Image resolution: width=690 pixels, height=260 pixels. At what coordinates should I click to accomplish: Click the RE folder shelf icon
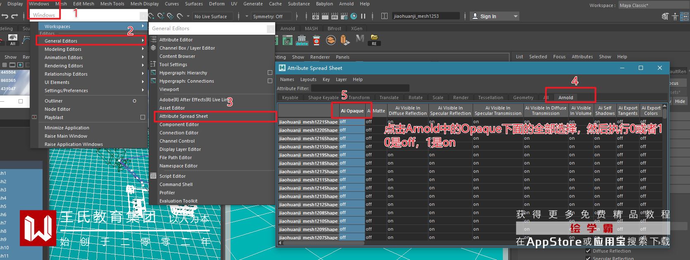point(374,40)
